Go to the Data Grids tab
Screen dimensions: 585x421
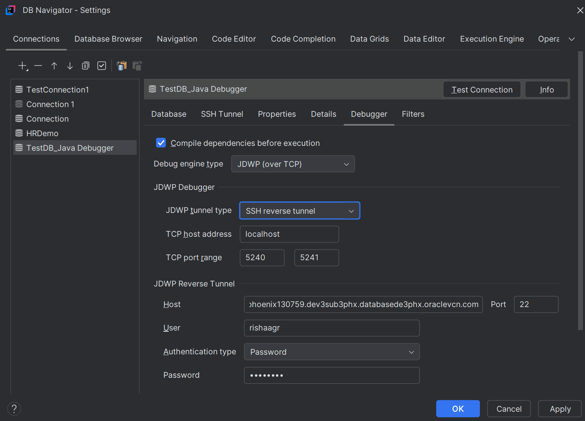tap(370, 39)
